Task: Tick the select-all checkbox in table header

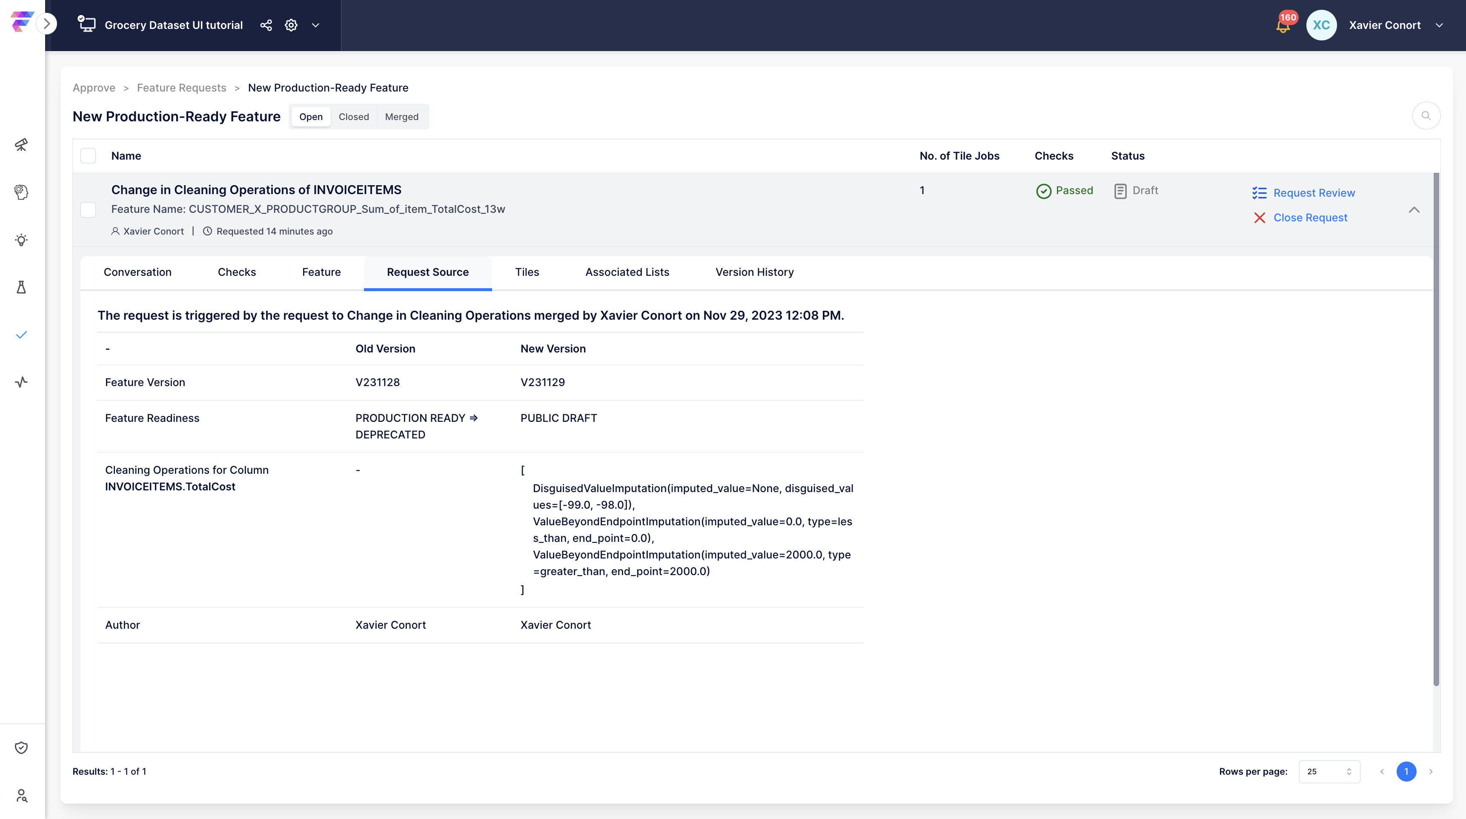Action: (88, 156)
